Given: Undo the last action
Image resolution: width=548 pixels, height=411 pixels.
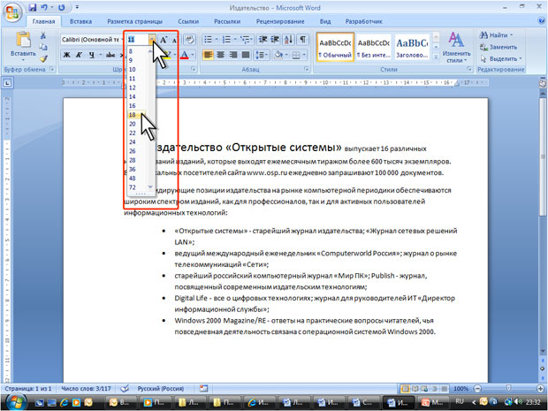Looking at the screenshot, I should tap(44, 7).
